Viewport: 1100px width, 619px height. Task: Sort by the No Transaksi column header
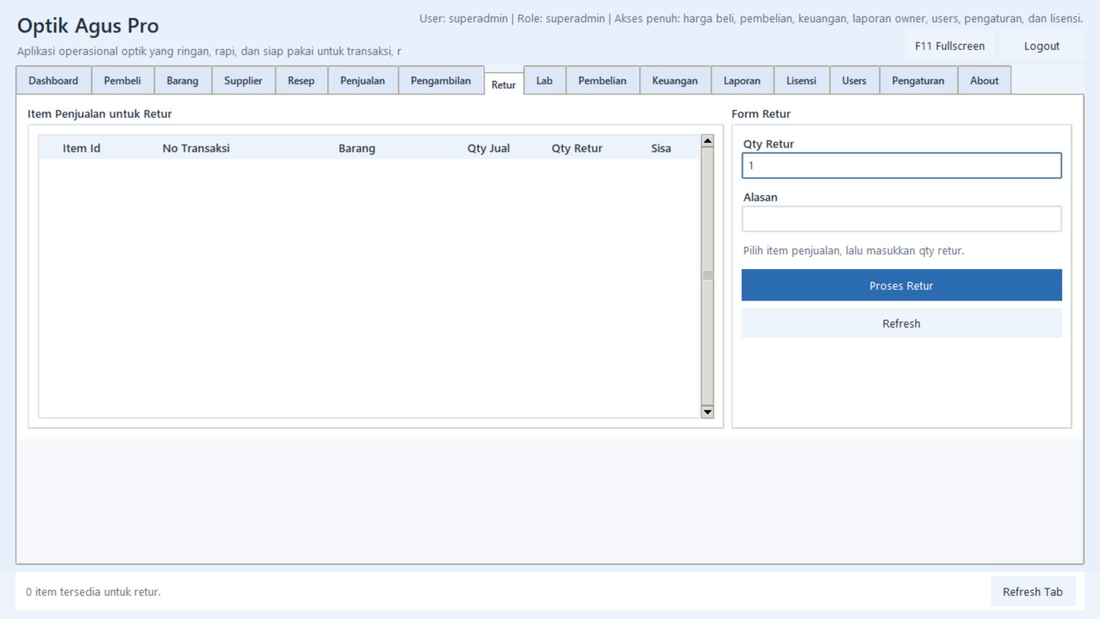point(196,148)
